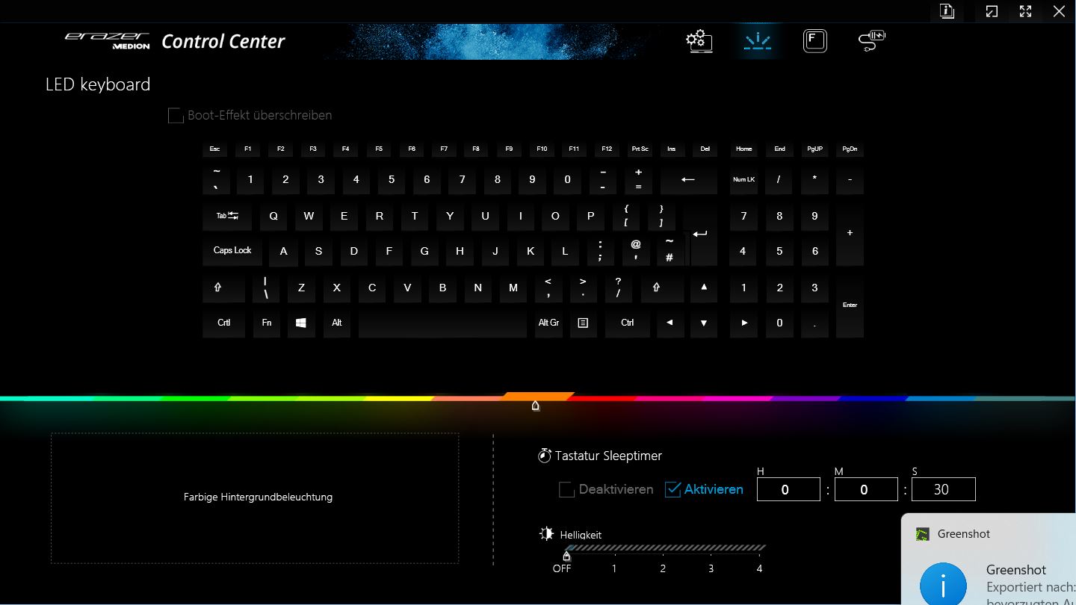Select the Farbige Hintergrundbeleuchtung effect box
The image size is (1076, 605).
(255, 498)
